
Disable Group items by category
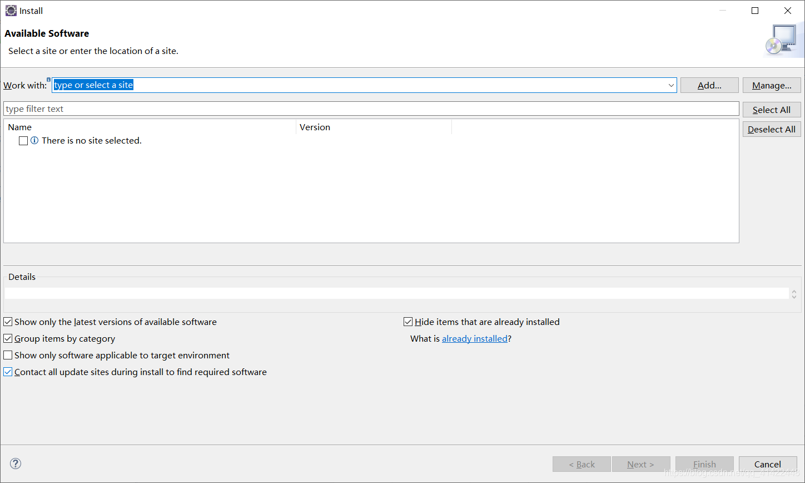coord(8,338)
